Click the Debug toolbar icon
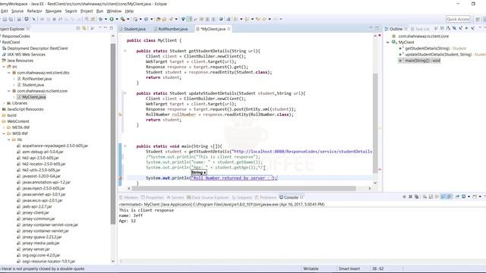 pos(100,19)
